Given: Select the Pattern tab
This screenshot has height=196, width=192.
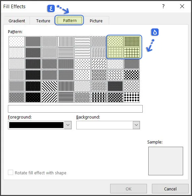Looking at the screenshot, I should 70,20.
